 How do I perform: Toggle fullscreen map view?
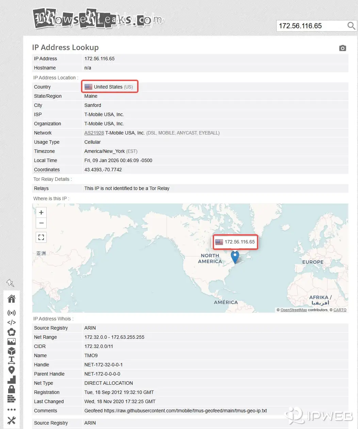tap(41, 237)
